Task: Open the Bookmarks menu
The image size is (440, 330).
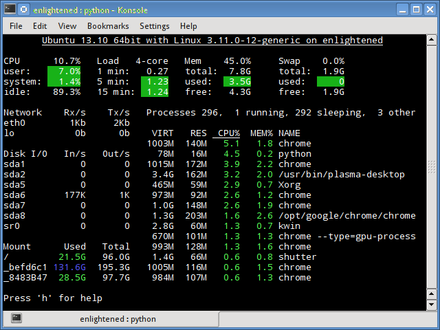Action: [x=108, y=26]
